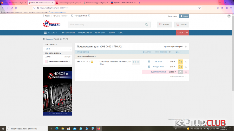The height and width of the screenshot is (131, 234).
Task: Open Клуб menu item
Action: coord(121,33)
